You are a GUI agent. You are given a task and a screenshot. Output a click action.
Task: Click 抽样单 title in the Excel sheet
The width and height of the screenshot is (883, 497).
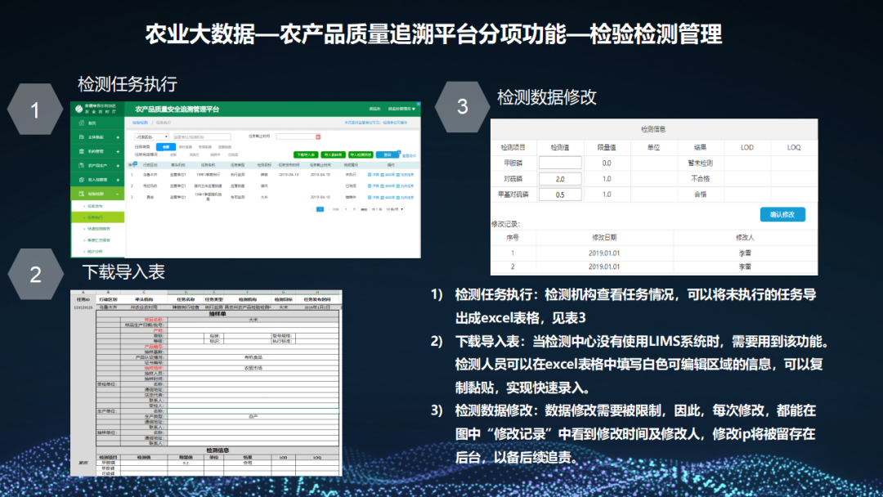[217, 314]
